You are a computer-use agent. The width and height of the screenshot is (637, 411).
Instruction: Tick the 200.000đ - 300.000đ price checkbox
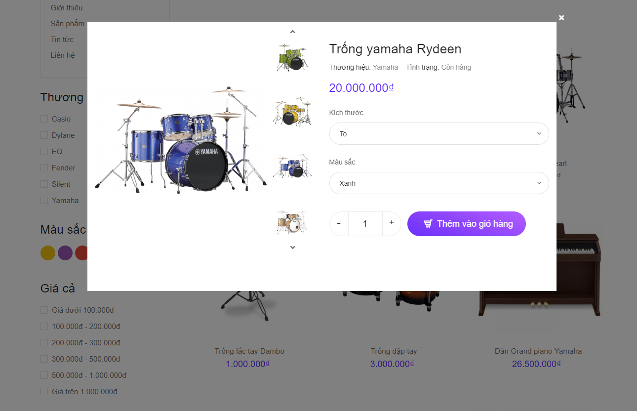(44, 343)
